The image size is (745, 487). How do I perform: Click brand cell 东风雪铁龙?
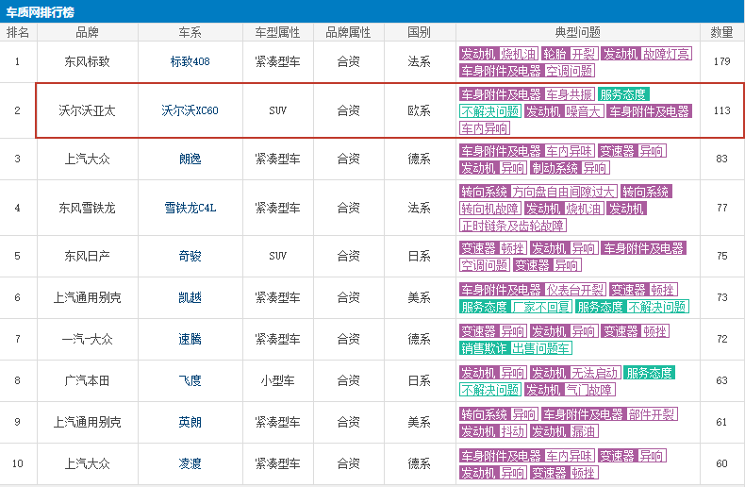(x=88, y=208)
